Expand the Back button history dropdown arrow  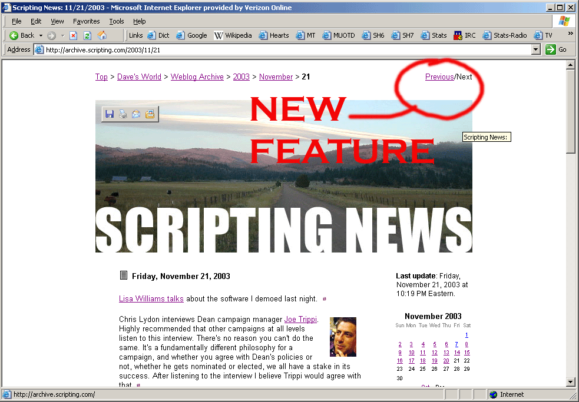(x=41, y=35)
